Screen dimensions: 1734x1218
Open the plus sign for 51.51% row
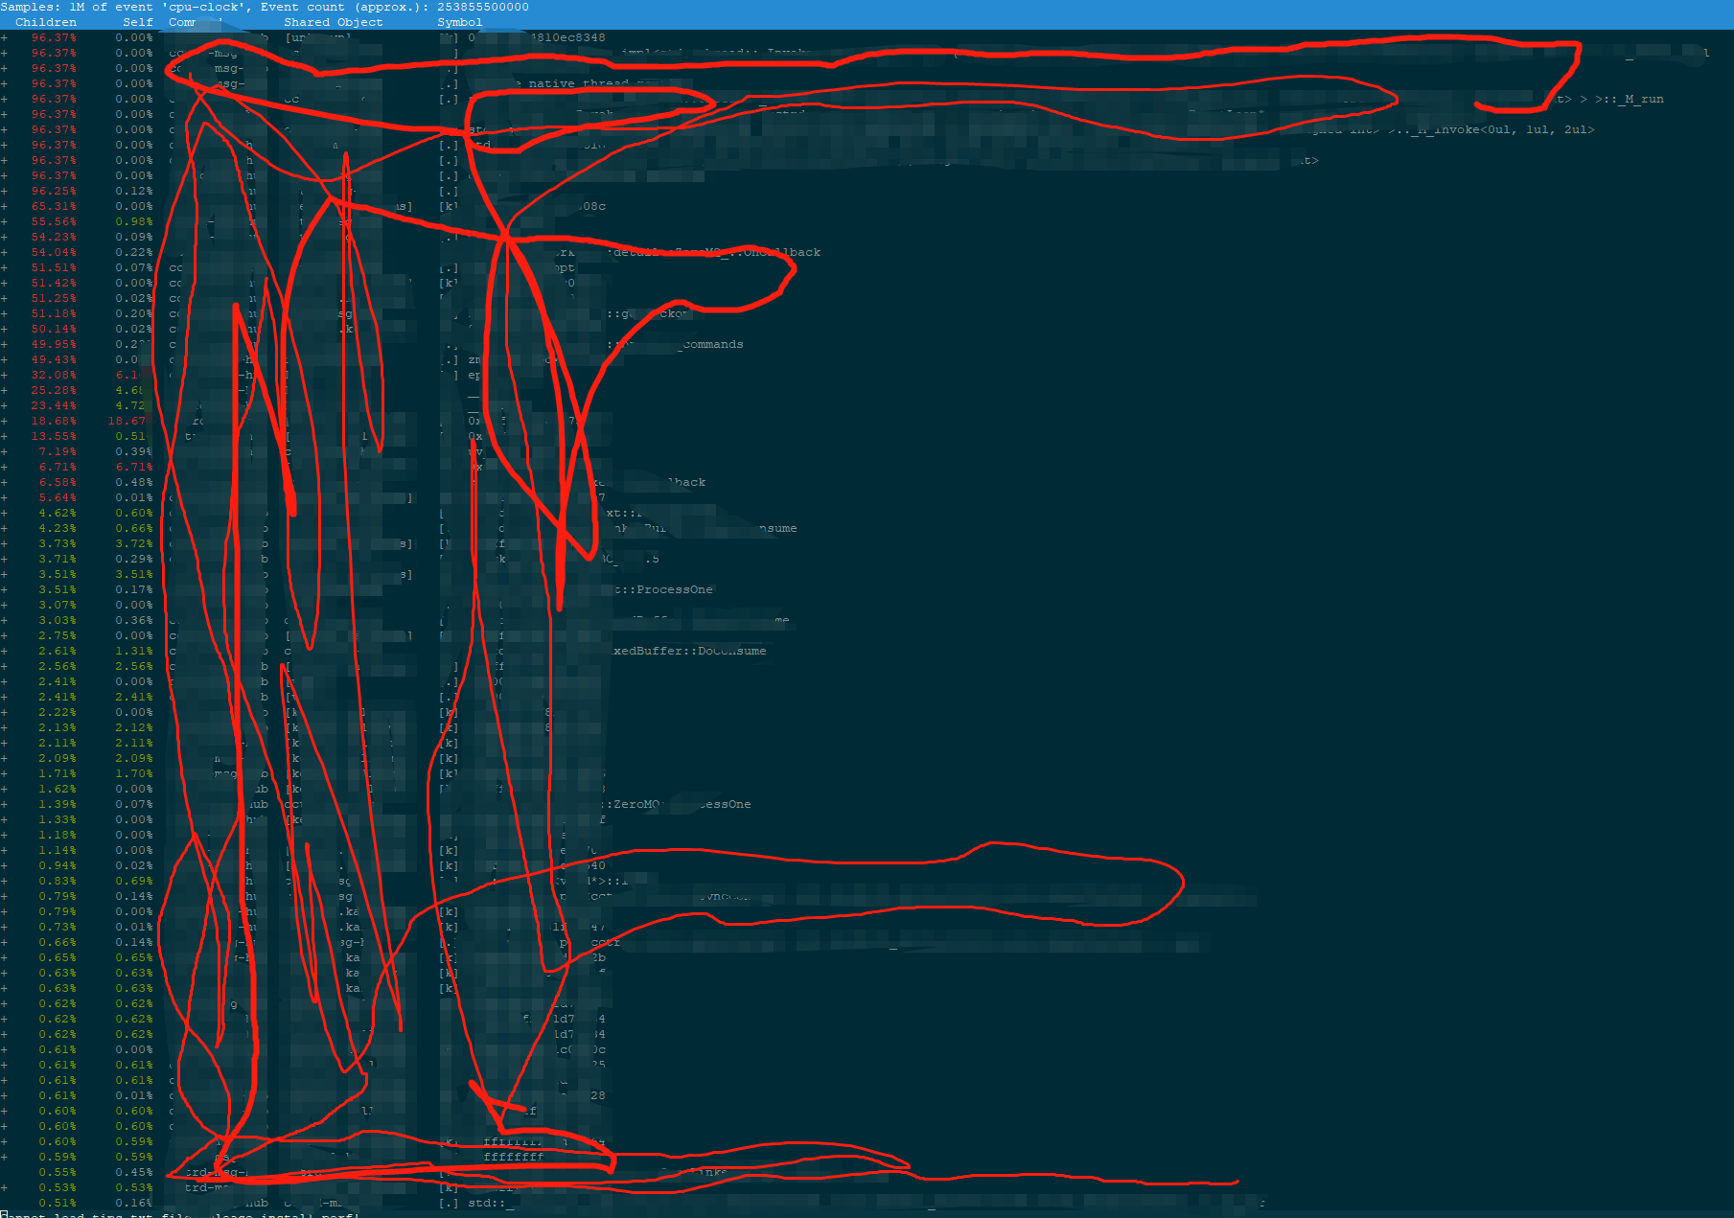[x=4, y=268]
